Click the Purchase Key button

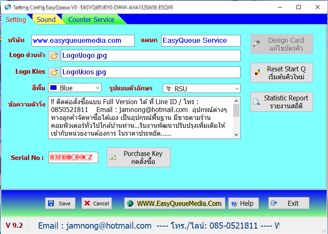(x=139, y=157)
